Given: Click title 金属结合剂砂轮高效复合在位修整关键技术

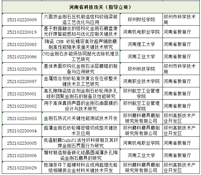Looking at the screenshot, I should [x=81, y=81].
